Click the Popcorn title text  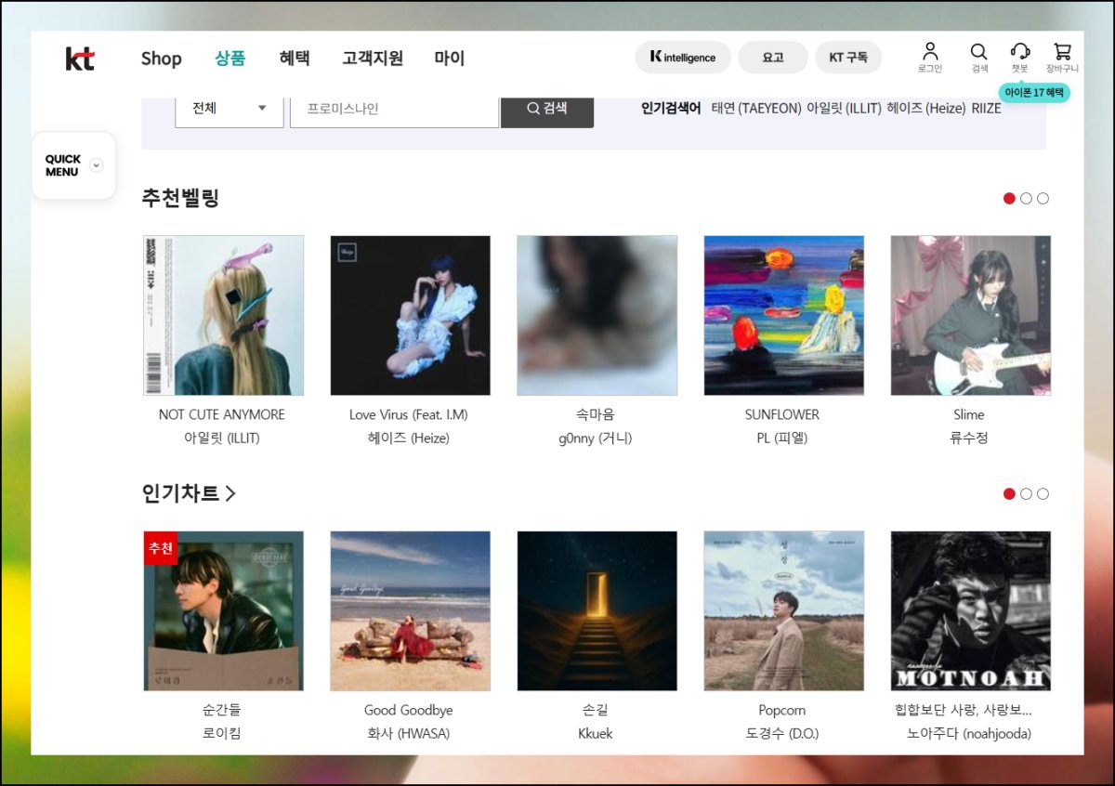pos(782,710)
